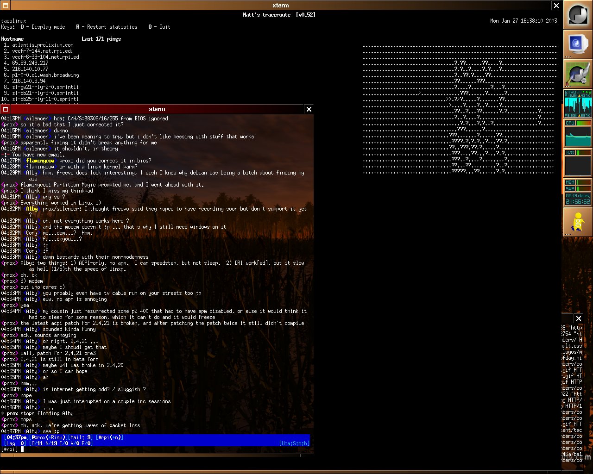
Task: Focus the aterm window title bar
Action: (x=157, y=109)
